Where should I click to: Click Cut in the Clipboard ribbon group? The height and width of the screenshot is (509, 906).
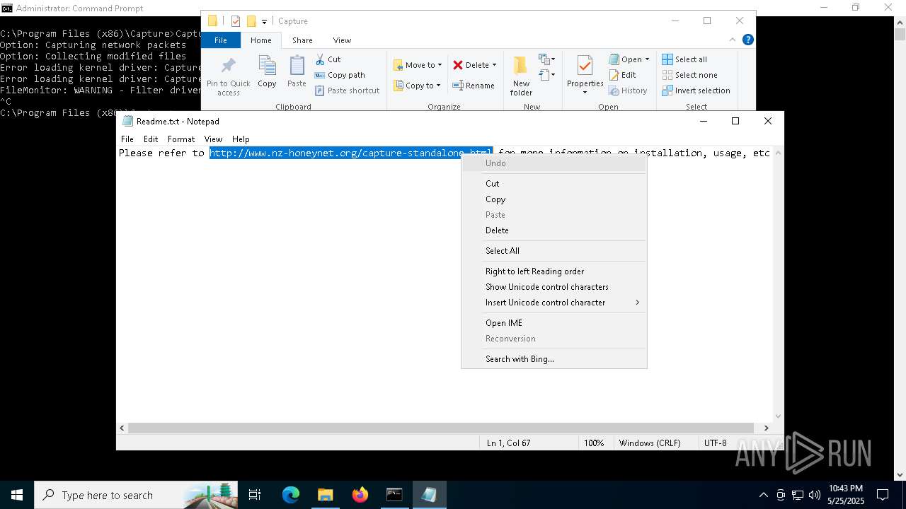[328, 59]
